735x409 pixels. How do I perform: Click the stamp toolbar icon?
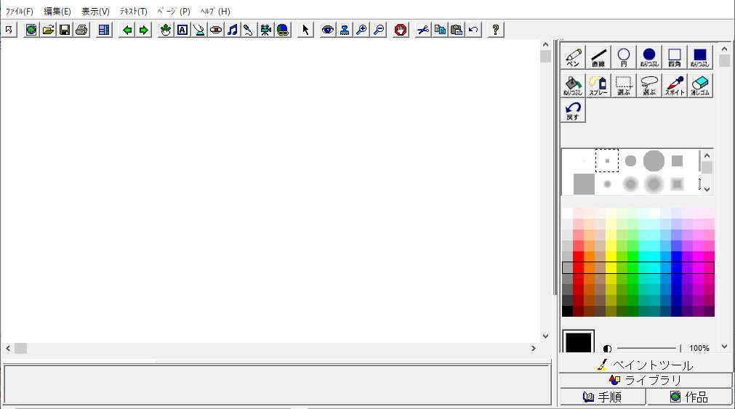coord(345,30)
